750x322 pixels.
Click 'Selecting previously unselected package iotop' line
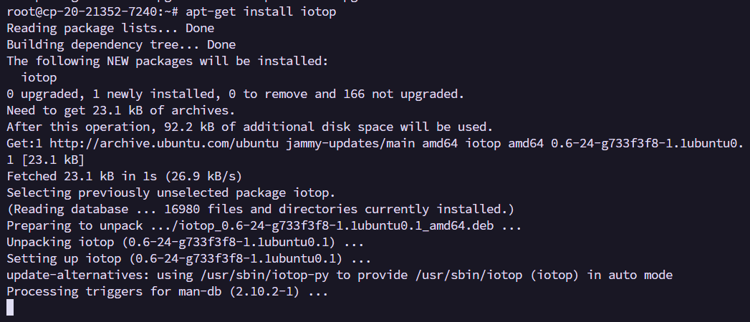[x=170, y=193]
